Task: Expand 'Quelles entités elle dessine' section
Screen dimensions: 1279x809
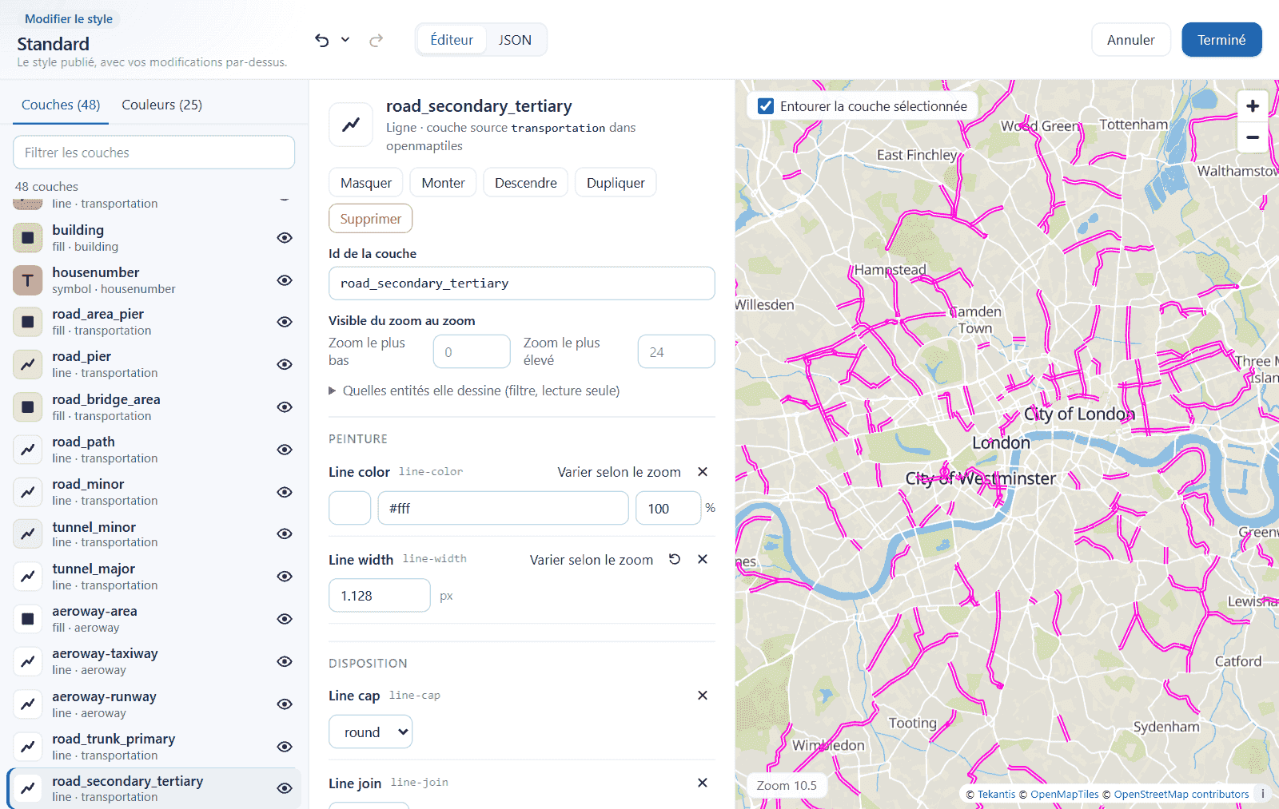Action: click(x=474, y=391)
